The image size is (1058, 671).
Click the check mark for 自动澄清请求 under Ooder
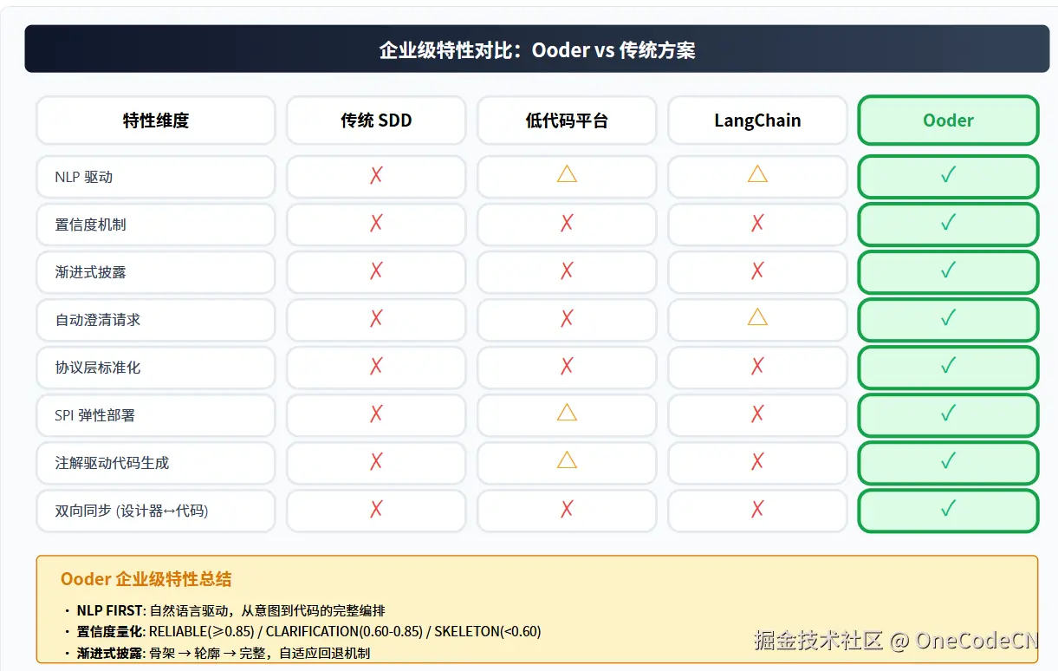coord(948,318)
